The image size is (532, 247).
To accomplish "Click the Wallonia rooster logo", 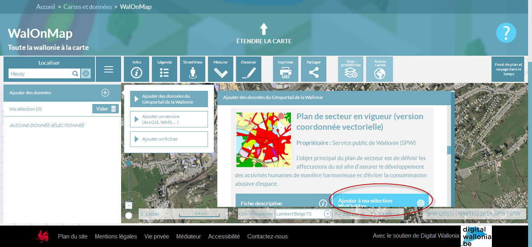I will click(x=42, y=236).
